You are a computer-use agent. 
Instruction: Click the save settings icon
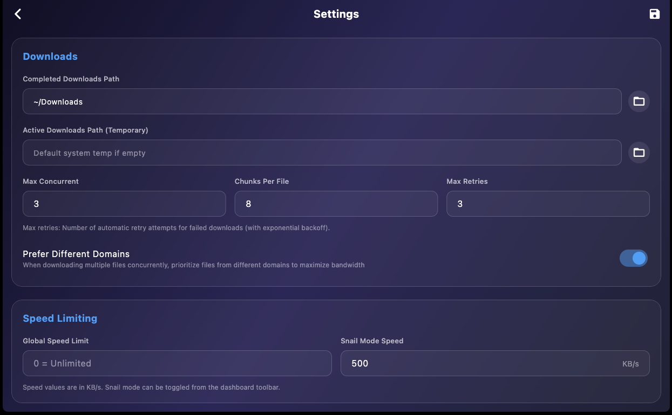(x=654, y=14)
